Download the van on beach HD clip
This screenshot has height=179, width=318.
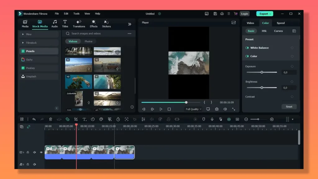click(117, 69)
